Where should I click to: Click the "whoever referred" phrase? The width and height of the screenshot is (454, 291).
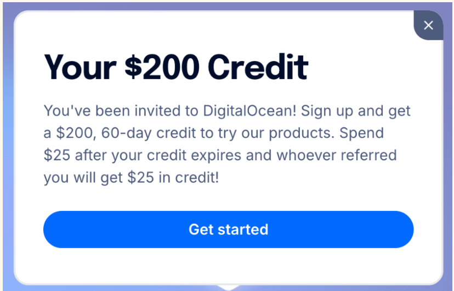[x=336, y=155]
